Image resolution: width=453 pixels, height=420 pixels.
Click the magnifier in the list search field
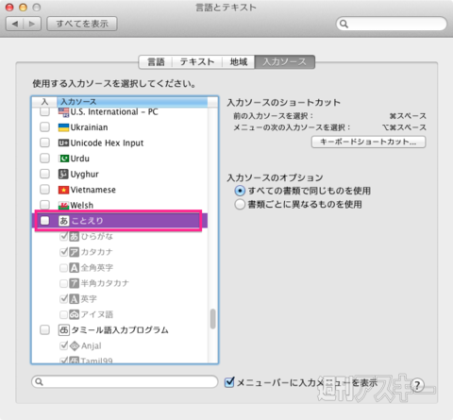point(39,381)
